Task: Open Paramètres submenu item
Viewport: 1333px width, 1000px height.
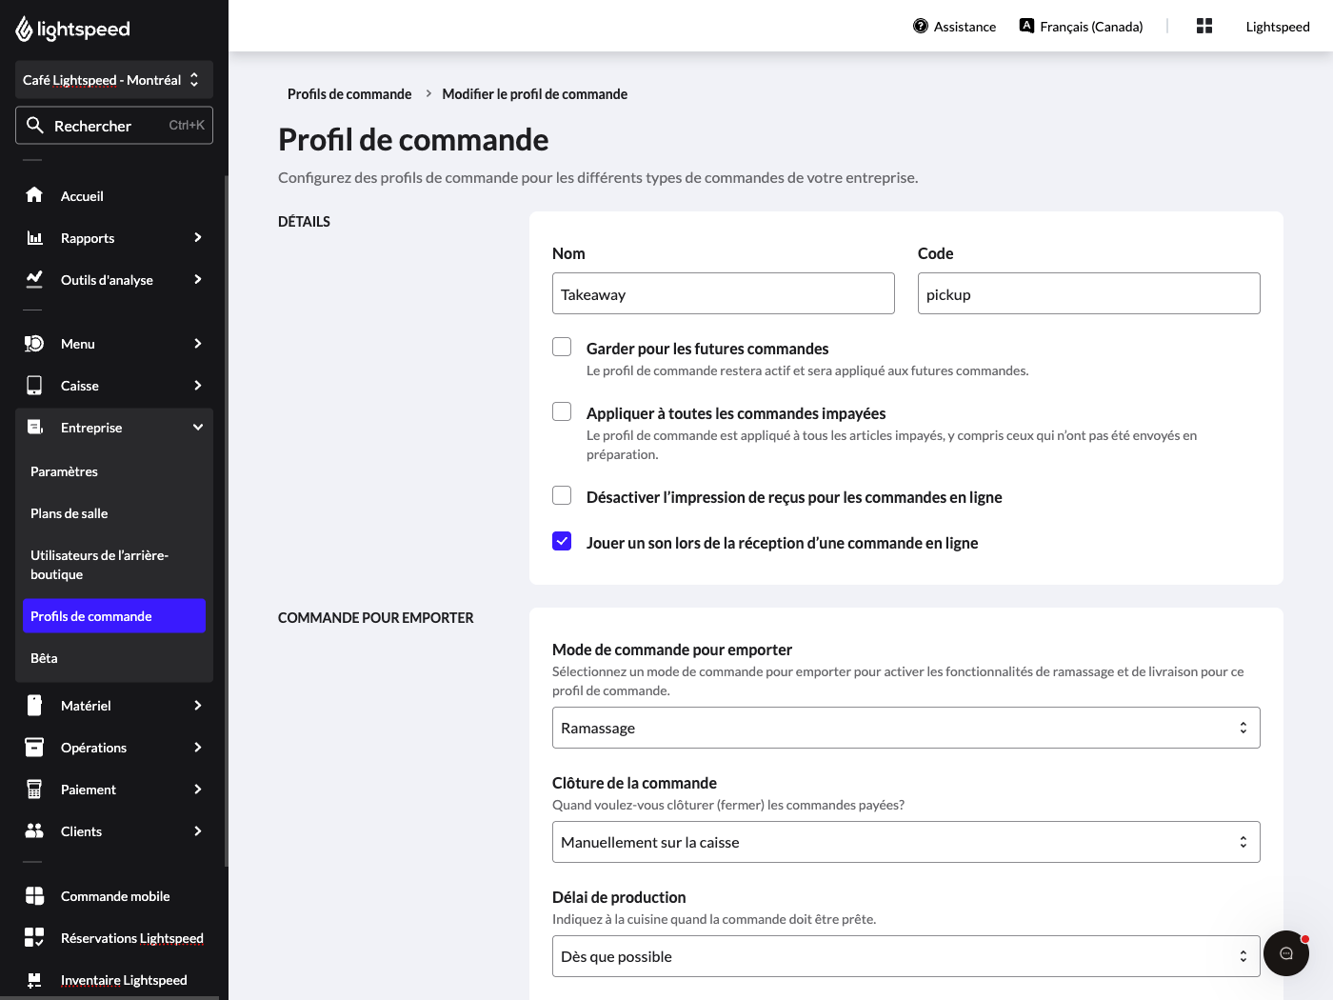Action: pos(114,471)
